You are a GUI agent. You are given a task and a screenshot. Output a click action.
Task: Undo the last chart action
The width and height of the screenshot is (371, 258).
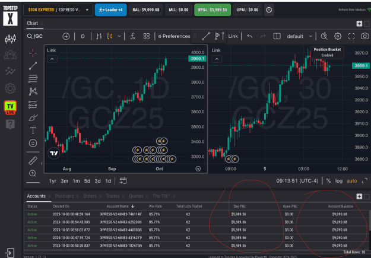tap(250, 36)
